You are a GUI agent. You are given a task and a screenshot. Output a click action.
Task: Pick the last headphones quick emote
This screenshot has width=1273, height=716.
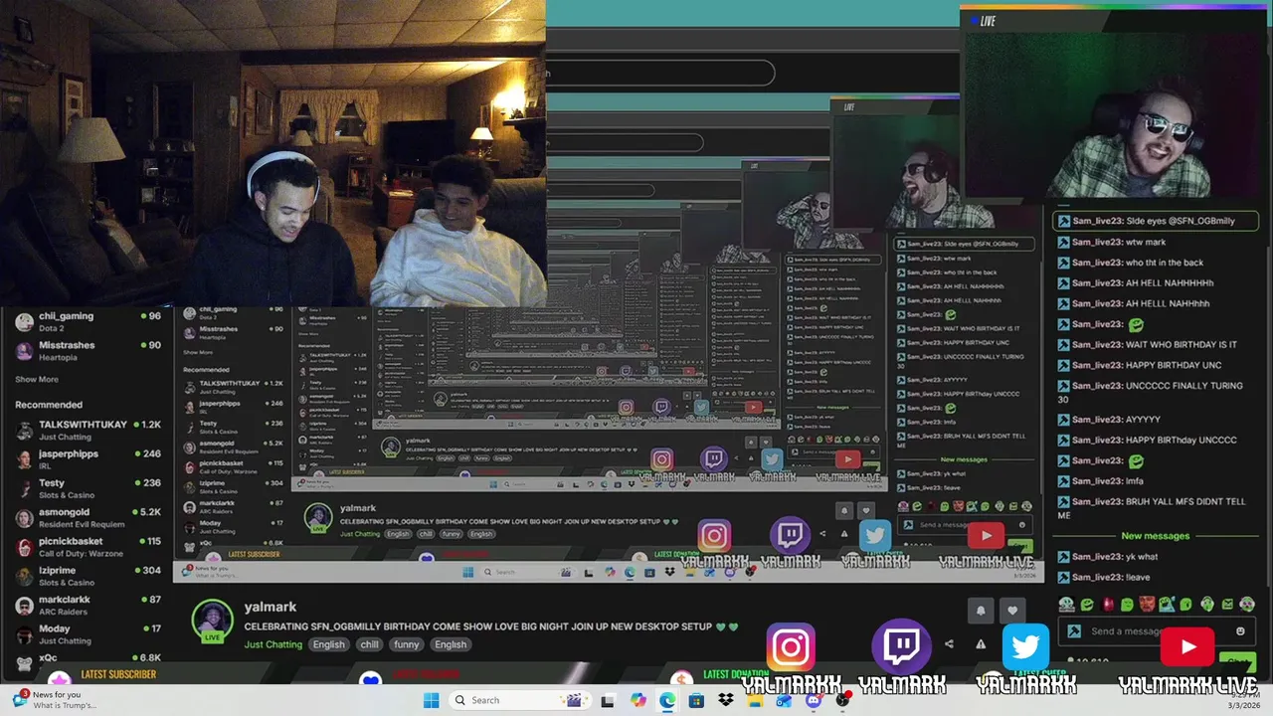(x=1247, y=604)
